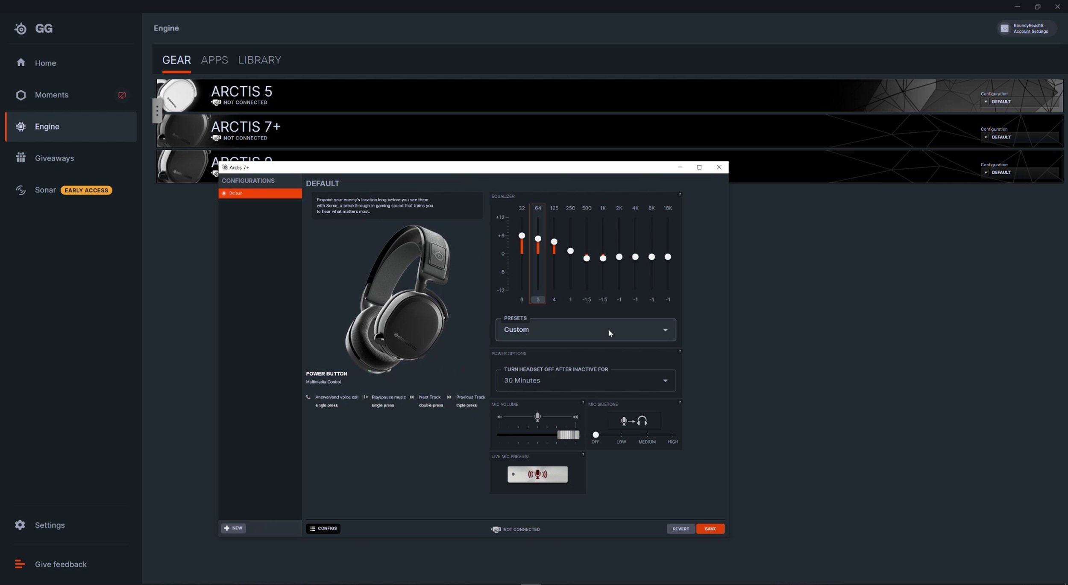This screenshot has height=585, width=1068.
Task: Set Mic Sidetone to Medium
Action: (x=647, y=435)
